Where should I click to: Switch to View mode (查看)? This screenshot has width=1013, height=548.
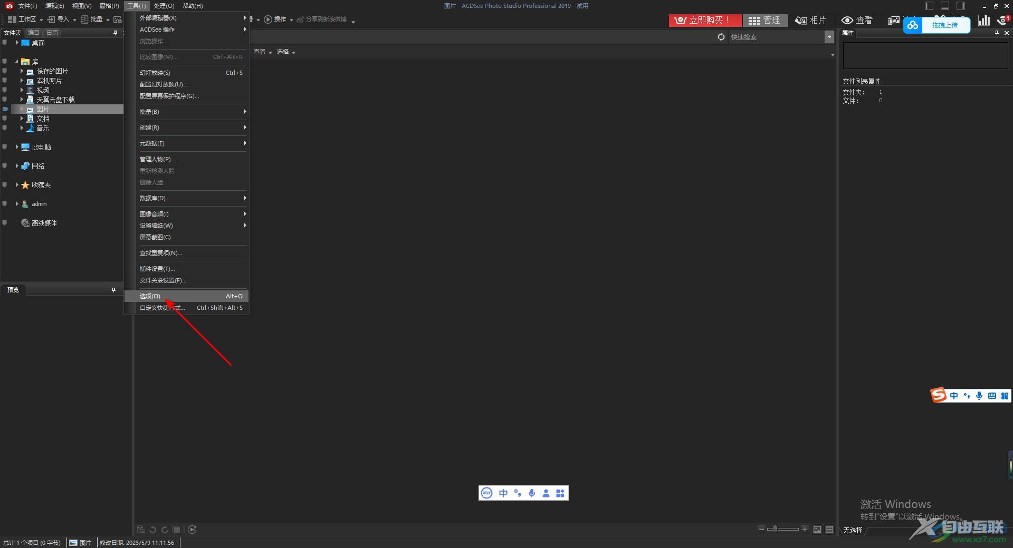click(x=857, y=20)
